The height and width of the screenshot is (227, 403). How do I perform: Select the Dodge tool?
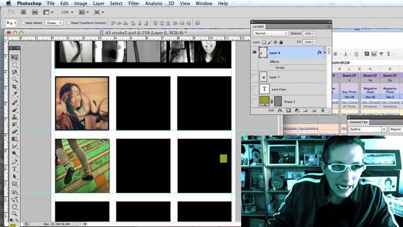point(14,153)
